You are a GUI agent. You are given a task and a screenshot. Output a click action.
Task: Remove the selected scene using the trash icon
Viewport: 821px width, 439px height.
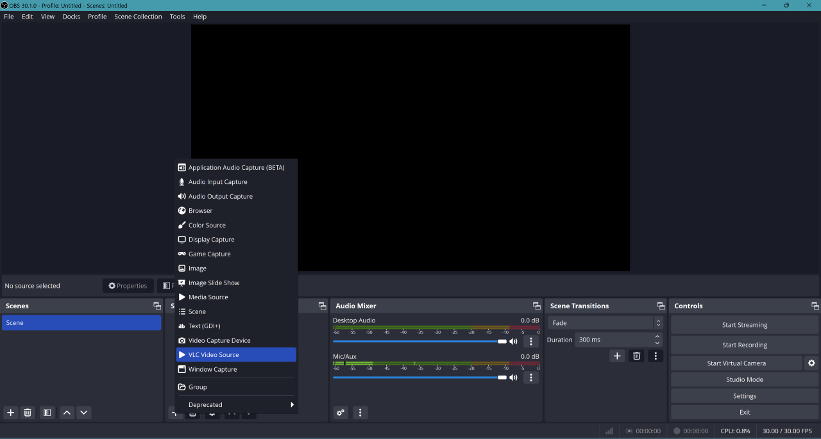click(x=28, y=413)
